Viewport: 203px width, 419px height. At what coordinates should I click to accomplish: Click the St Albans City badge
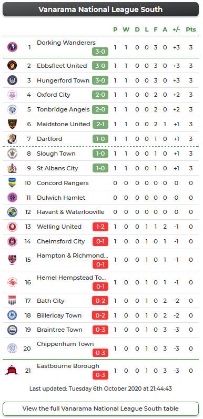[12, 168]
